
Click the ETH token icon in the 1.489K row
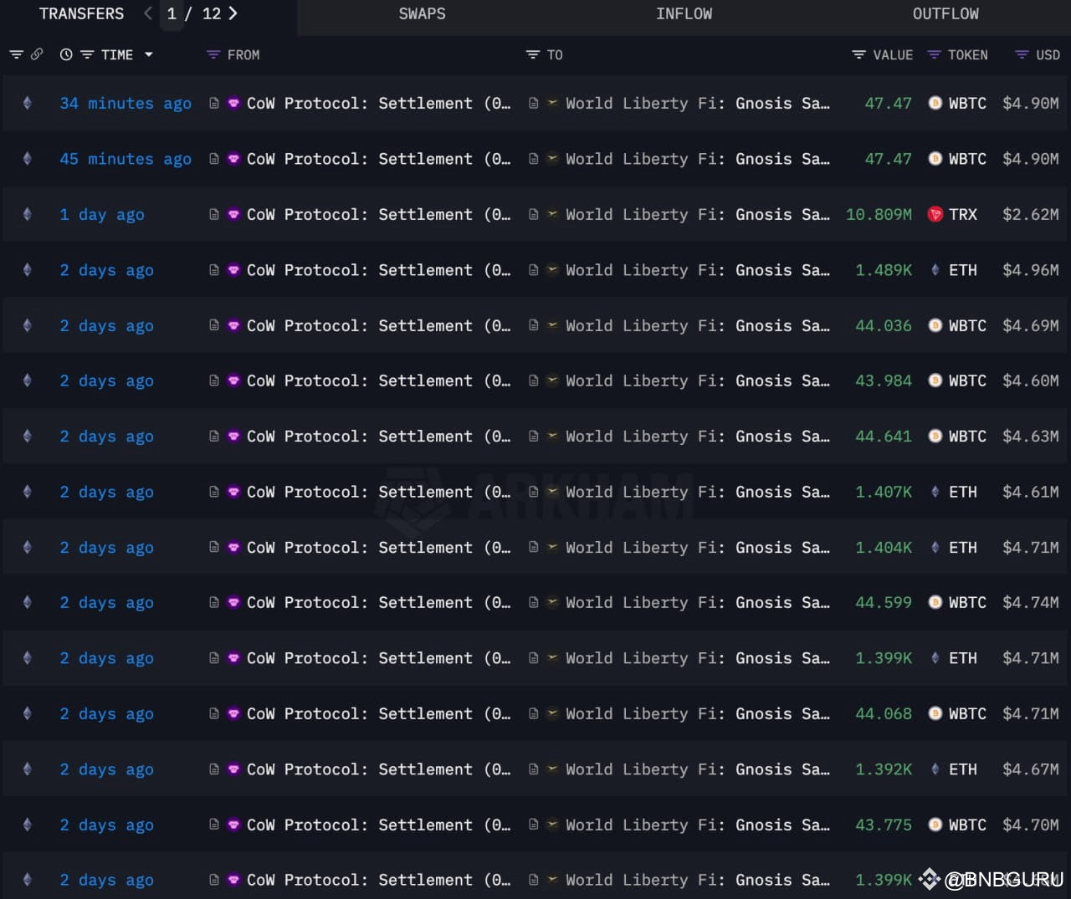click(x=935, y=270)
